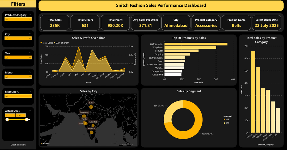Click the Microsoft Bing logo on map
This screenshot has width=287, height=150.
[x=45, y=144]
